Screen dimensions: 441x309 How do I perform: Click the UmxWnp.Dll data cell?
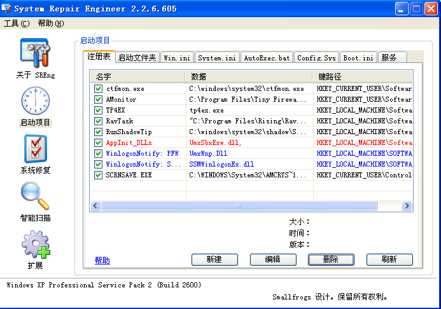tap(208, 153)
